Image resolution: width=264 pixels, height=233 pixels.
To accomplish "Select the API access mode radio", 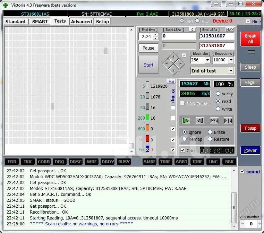I will (x=182, y=21).
